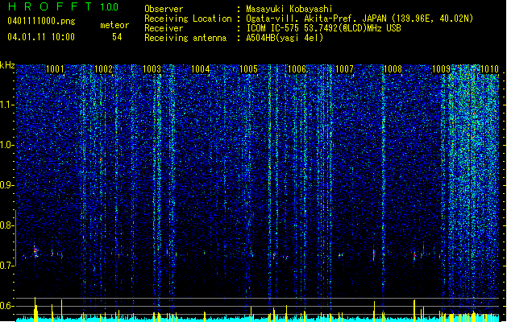Click the 0.9 kHz axis label
The height and width of the screenshot is (322, 507).
[x=7, y=185]
